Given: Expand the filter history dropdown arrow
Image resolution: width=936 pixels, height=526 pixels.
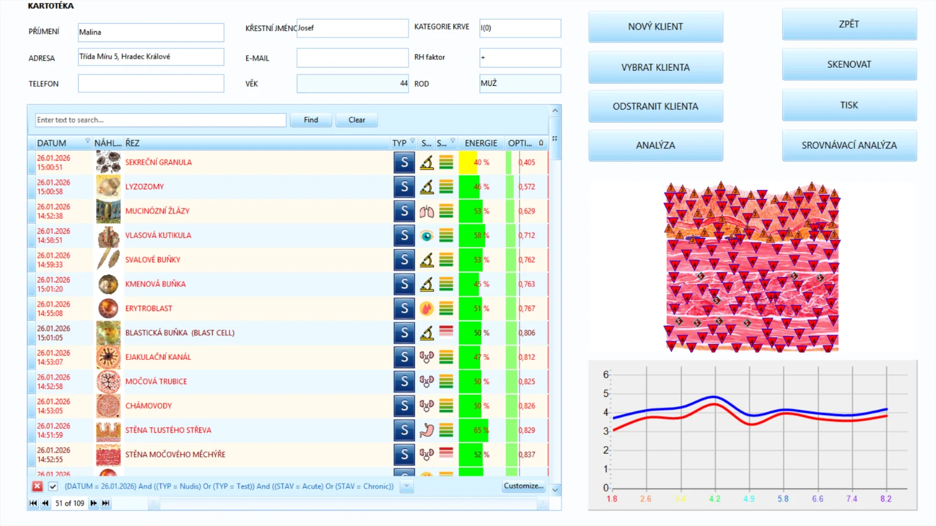Looking at the screenshot, I should [406, 486].
